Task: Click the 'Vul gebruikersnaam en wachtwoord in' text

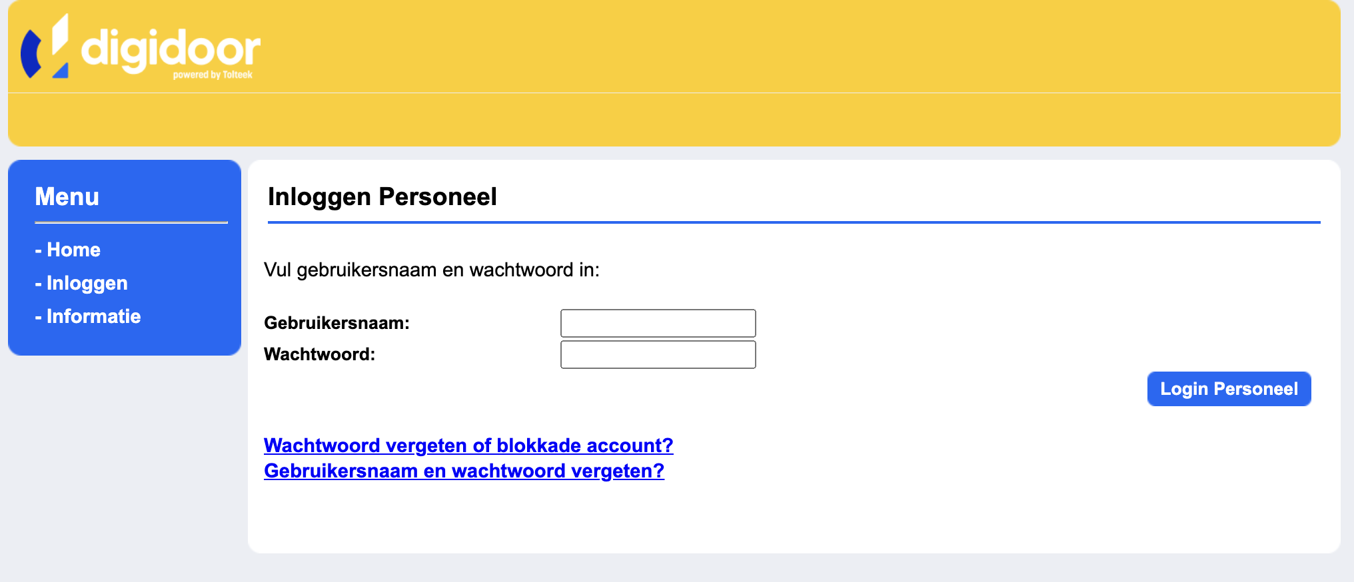Action: click(x=432, y=270)
